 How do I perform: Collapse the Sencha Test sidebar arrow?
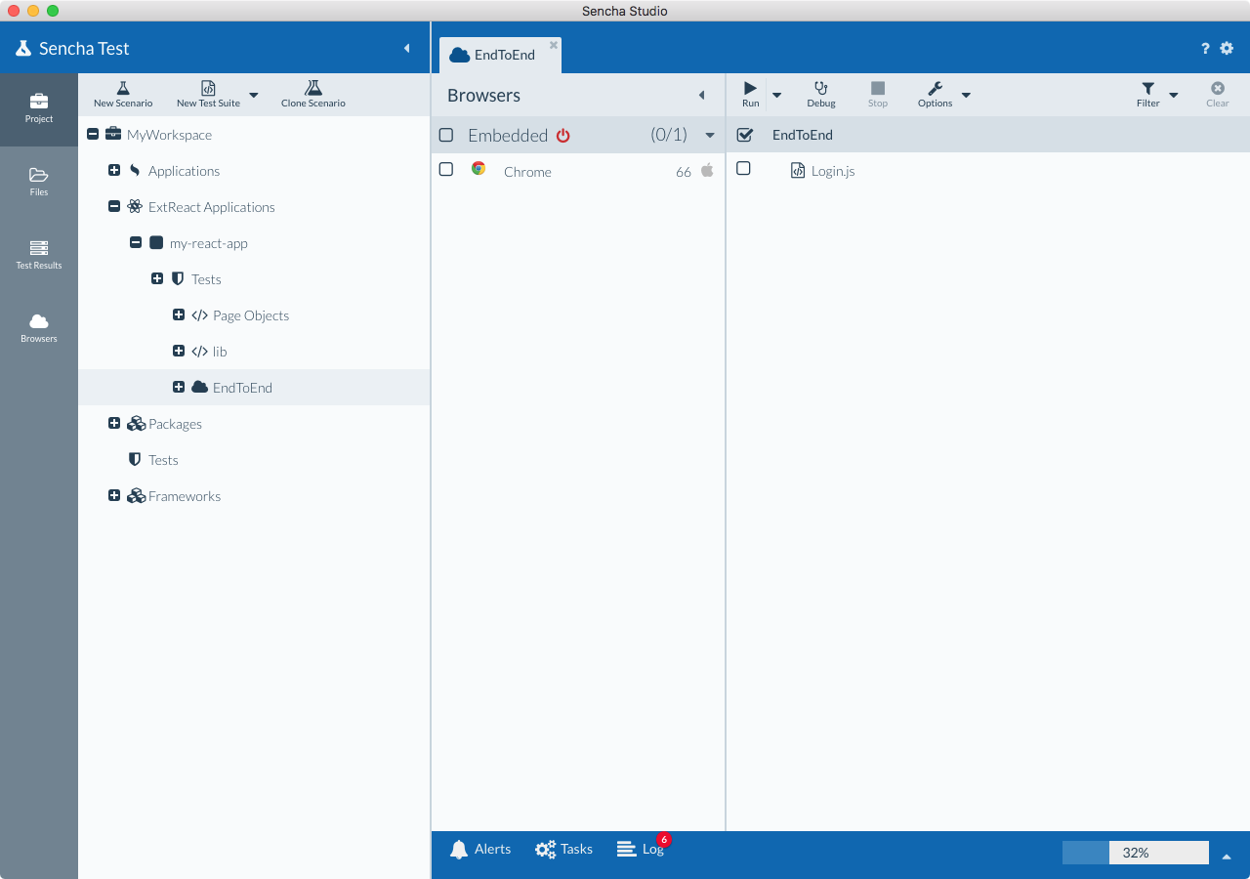[x=407, y=48]
